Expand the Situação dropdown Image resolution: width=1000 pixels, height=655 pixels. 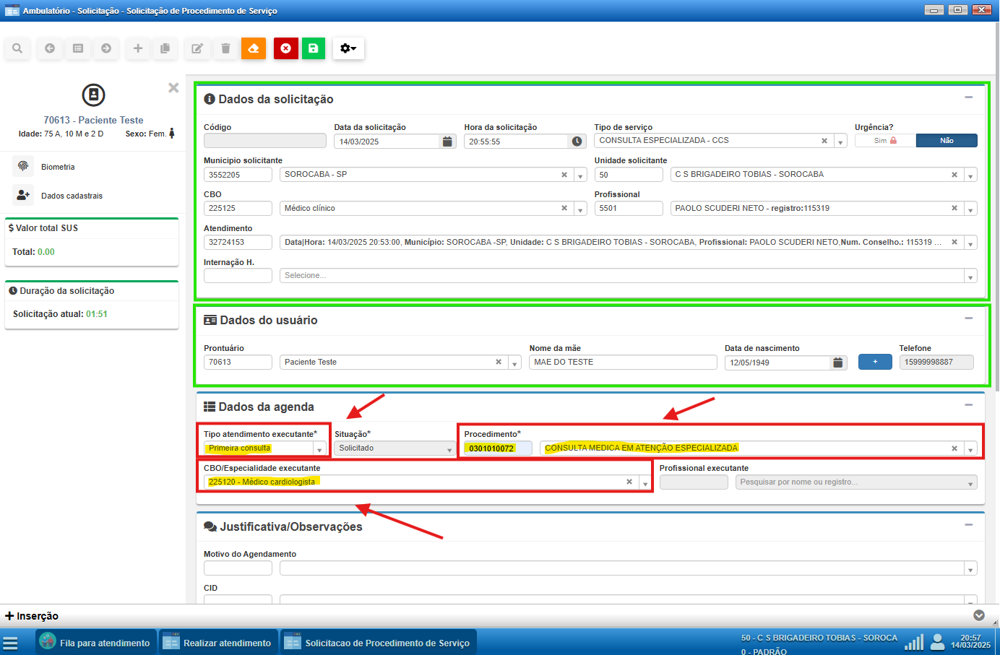[x=449, y=449]
